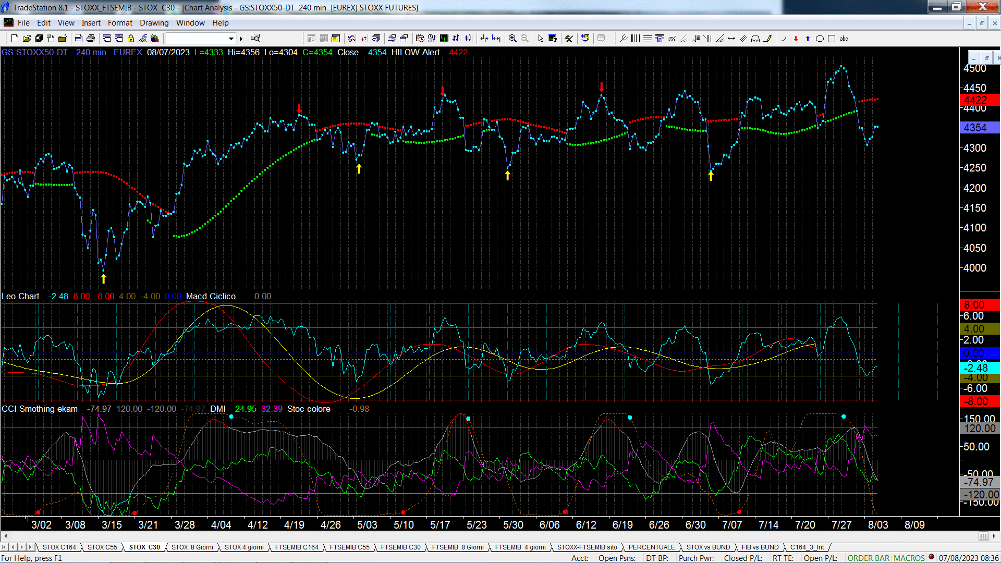The image size is (1001, 563).
Task: Switch to the STOX C55 tab
Action: pyautogui.click(x=102, y=547)
